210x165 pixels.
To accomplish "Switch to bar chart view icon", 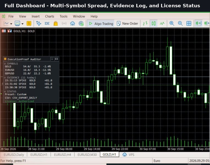I will click(x=145, y=23).
